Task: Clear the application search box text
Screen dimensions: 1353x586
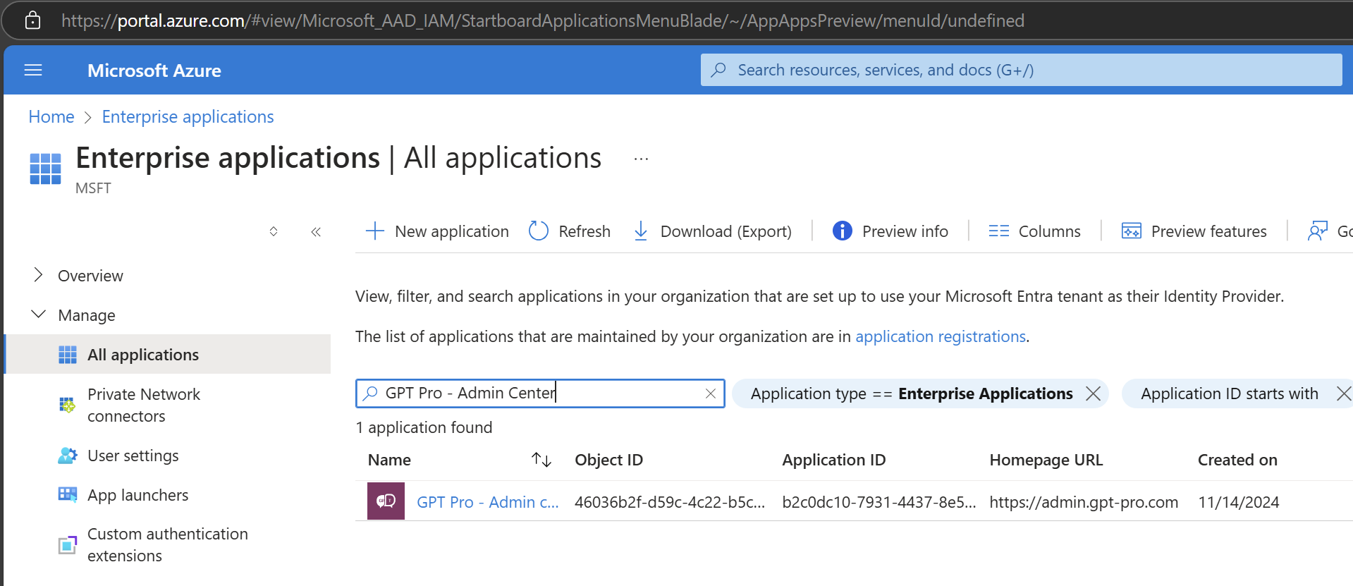Action: point(711,393)
